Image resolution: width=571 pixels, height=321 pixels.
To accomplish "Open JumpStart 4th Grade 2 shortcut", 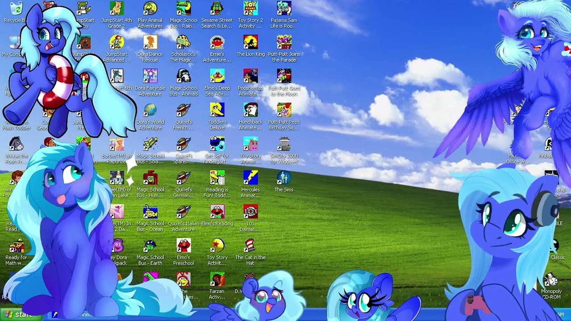I will (116, 15).
